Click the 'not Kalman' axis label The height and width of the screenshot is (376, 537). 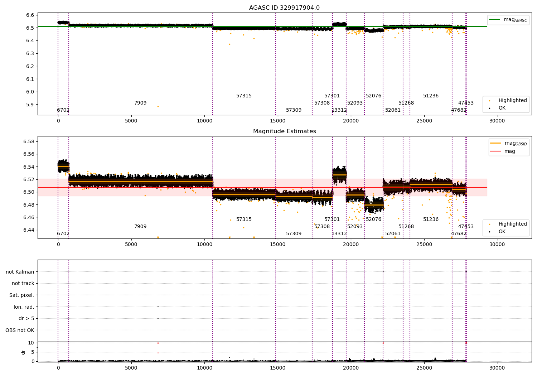click(20, 272)
